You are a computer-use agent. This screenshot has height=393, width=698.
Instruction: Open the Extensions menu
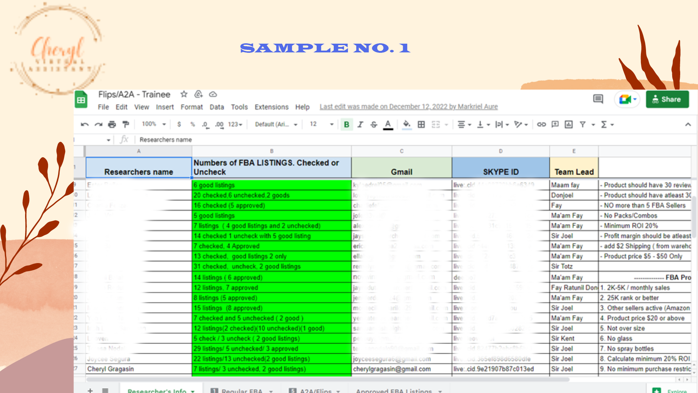(271, 107)
